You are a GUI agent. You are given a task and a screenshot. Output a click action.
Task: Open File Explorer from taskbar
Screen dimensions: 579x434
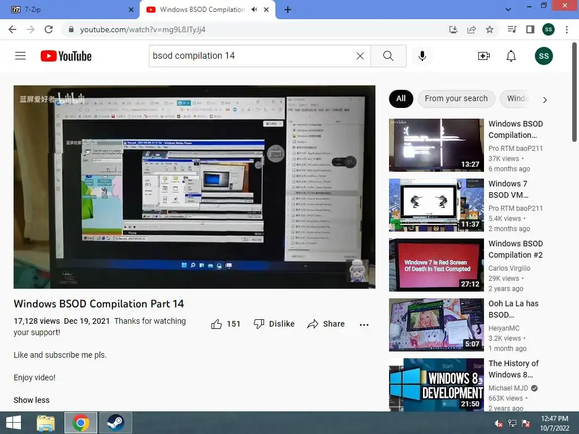point(46,423)
